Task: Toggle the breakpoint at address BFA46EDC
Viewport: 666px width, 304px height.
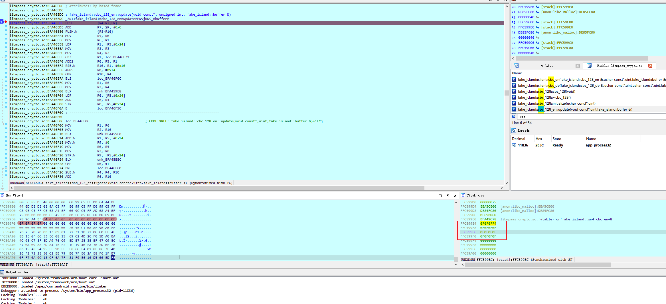Action: [x=6, y=22]
